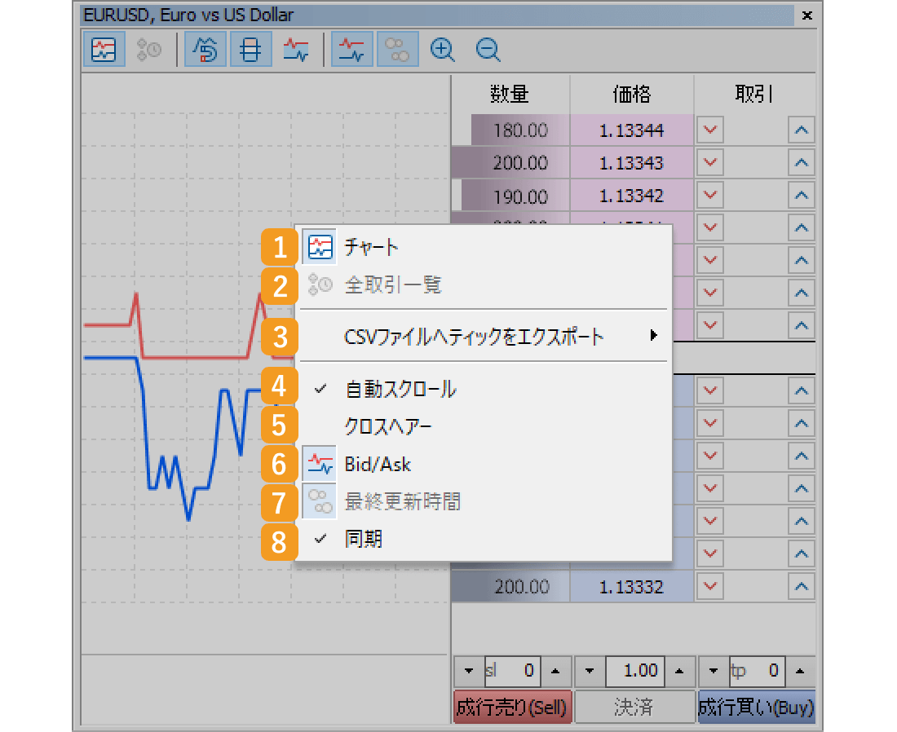Click red sell arrow in 1.13344 row

pos(710,130)
